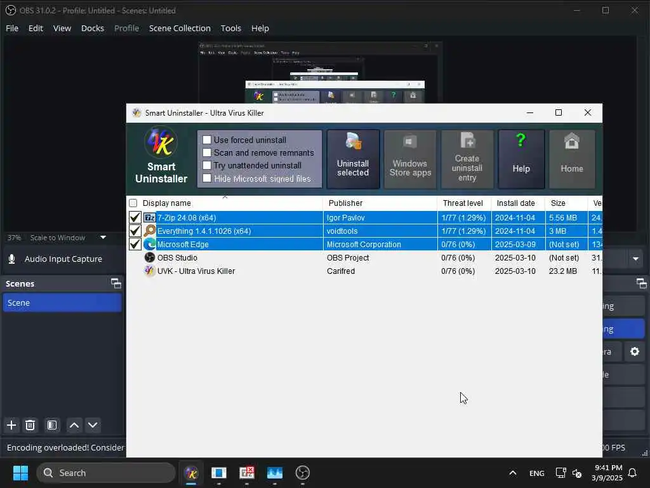Image resolution: width=650 pixels, height=488 pixels.
Task: Pop out the right-side OBS dock
Action: click(641, 283)
